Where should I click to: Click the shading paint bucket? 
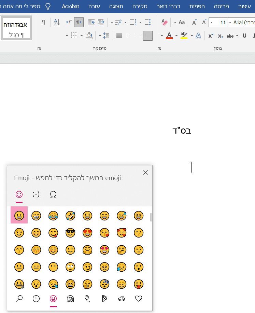(89, 36)
